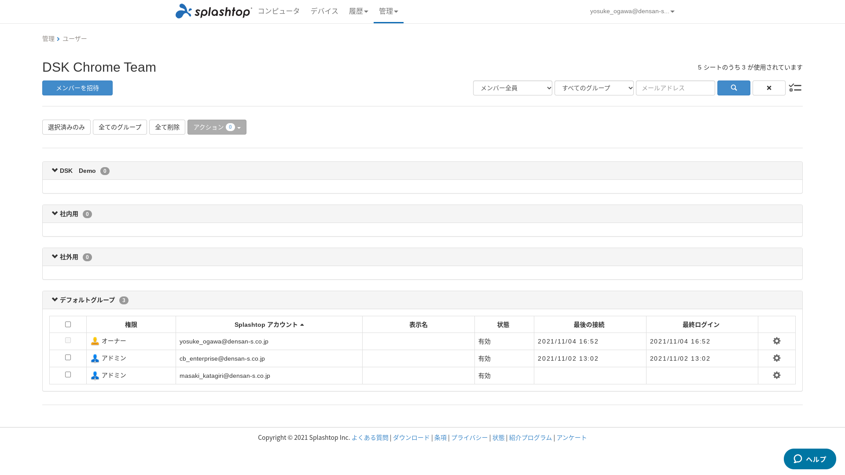Tick the checkbox for masaki_katagiri row
The width and height of the screenshot is (845, 475).
(x=68, y=374)
